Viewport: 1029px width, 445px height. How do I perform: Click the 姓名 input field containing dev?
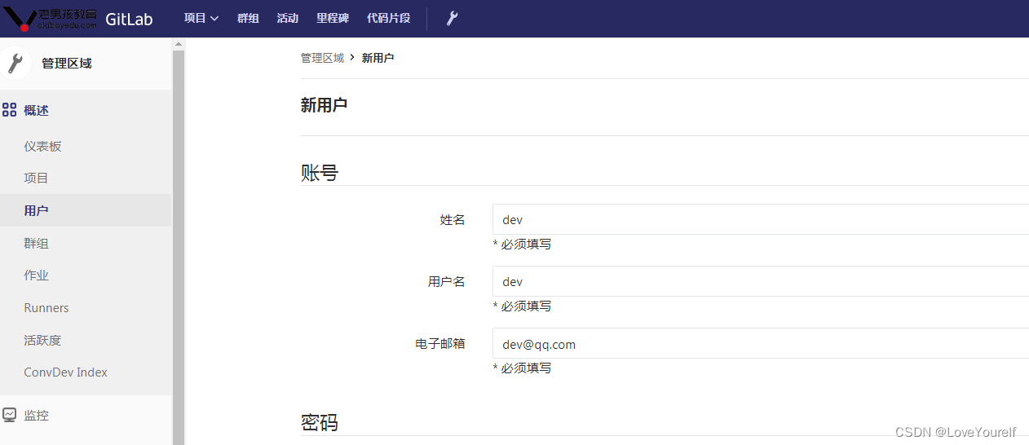pyautogui.click(x=761, y=219)
